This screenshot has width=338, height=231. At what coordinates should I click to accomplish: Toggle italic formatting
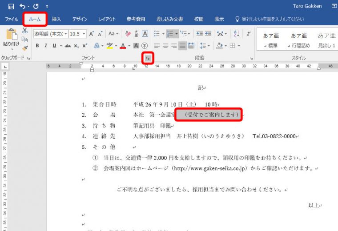[x=46, y=46]
